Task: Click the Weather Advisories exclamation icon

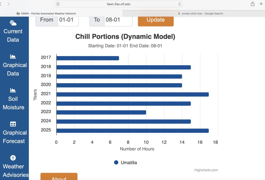Action: [x=13, y=158]
